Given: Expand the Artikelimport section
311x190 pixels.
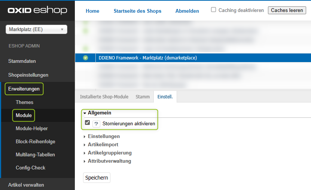Looking at the screenshot, I should click(x=101, y=145).
